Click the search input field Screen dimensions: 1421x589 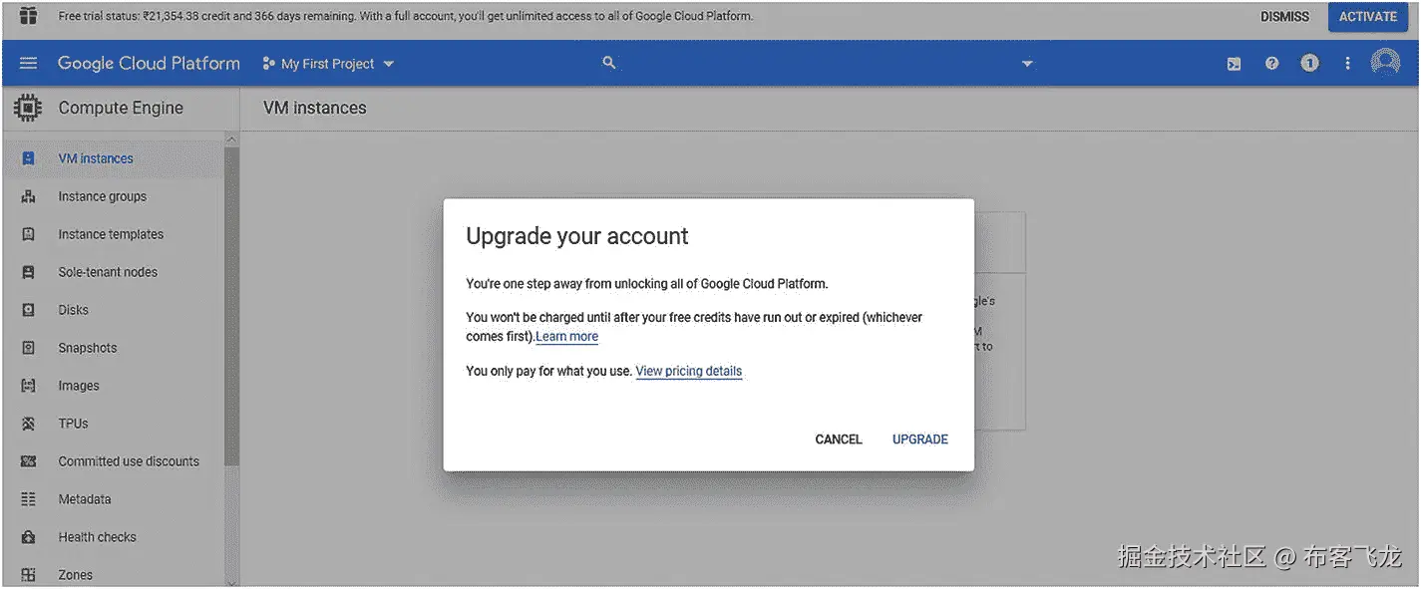pyautogui.click(x=818, y=64)
